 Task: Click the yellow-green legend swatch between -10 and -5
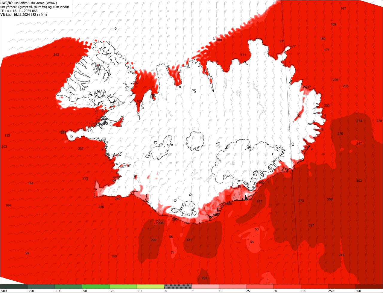(x=151, y=286)
